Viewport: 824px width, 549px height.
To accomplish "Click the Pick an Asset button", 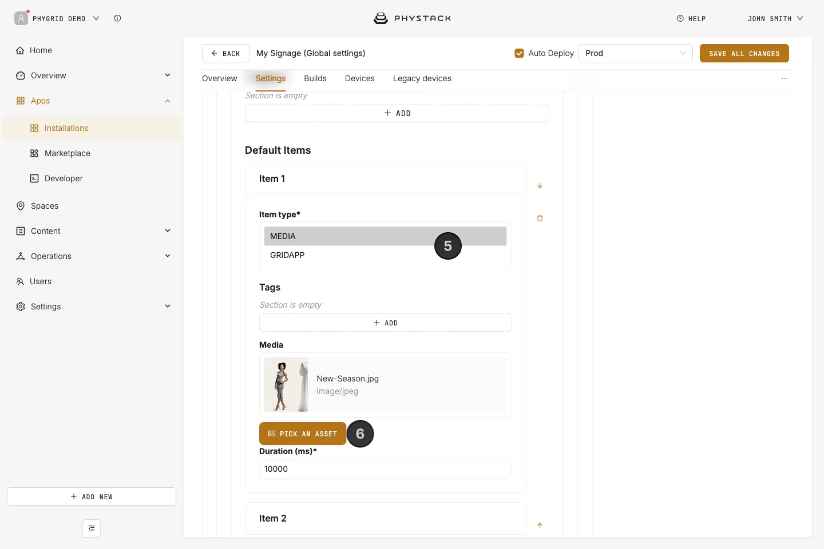I will (x=303, y=433).
